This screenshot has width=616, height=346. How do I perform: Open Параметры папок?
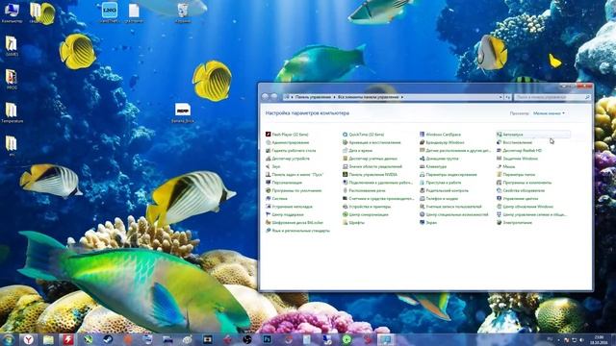[x=516, y=175]
